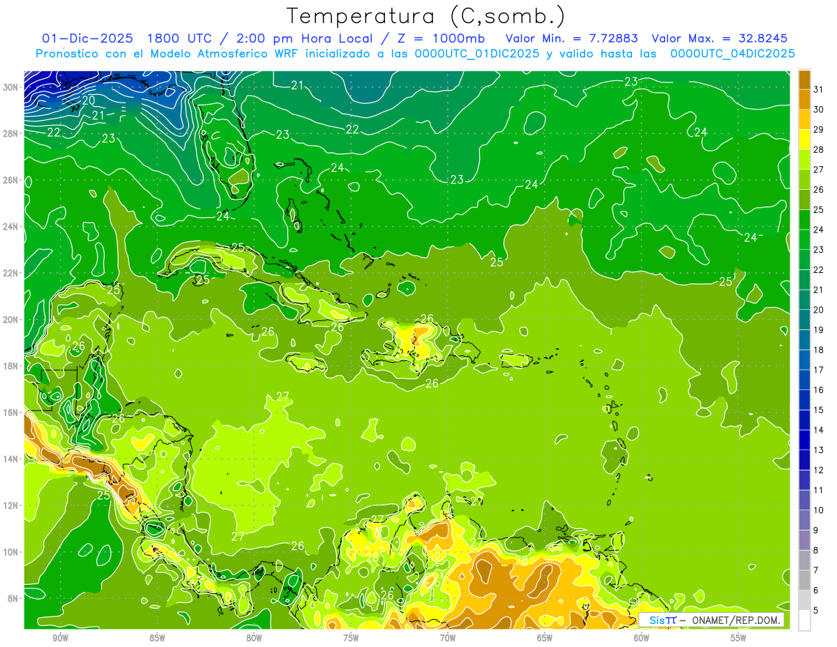
Task: Click the yellow legend swatch between 28 and 29
Action: [804, 140]
